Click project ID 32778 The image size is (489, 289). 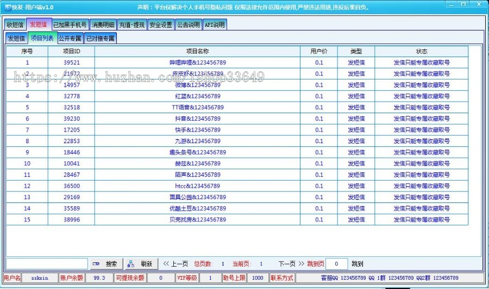pos(72,96)
